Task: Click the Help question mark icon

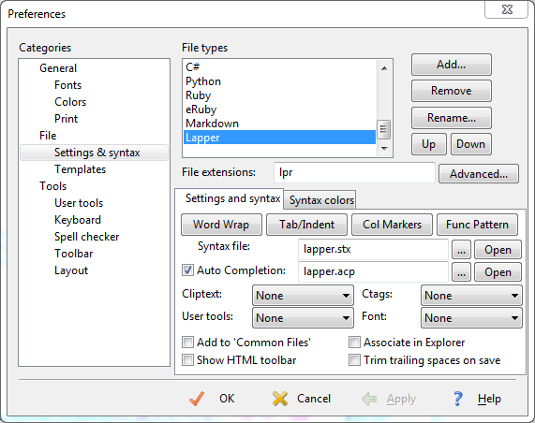Action: pyautogui.click(x=458, y=399)
